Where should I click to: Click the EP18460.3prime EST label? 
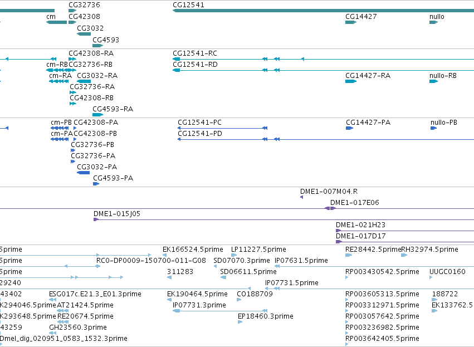point(266,317)
